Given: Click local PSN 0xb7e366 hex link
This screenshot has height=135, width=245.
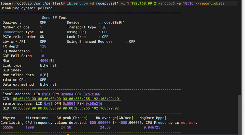Looking at the screenshot, I should pyautogui.click(x=91, y=94).
